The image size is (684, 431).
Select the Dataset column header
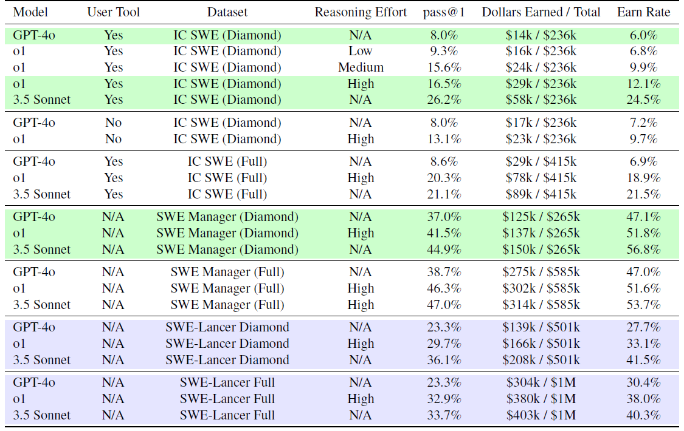tap(227, 12)
